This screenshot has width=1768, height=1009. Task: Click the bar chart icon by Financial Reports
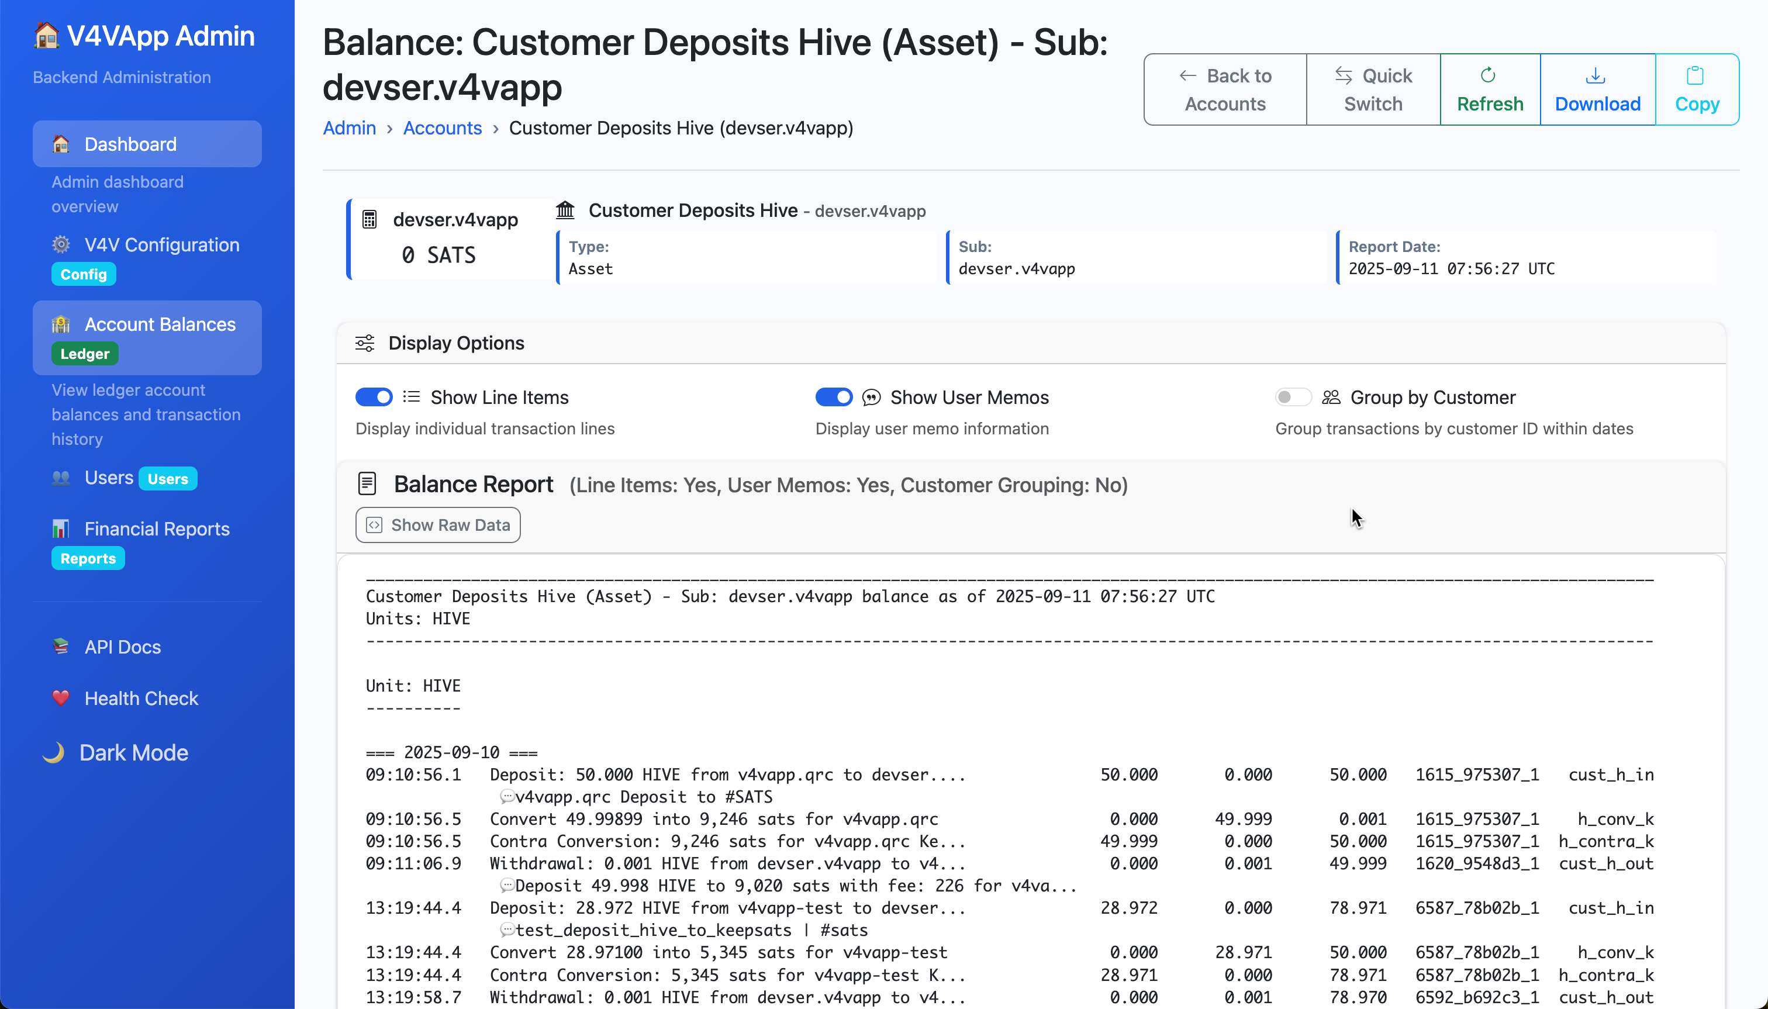pyautogui.click(x=61, y=528)
